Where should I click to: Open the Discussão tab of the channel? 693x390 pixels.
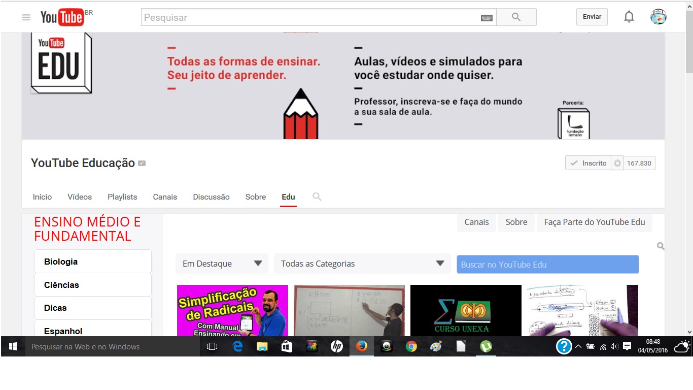point(211,197)
